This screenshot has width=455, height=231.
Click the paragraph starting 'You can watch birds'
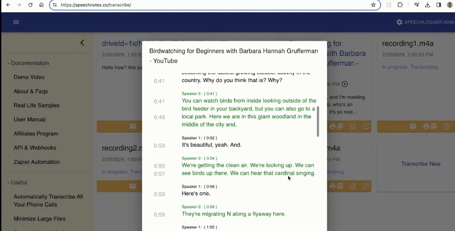point(248,112)
